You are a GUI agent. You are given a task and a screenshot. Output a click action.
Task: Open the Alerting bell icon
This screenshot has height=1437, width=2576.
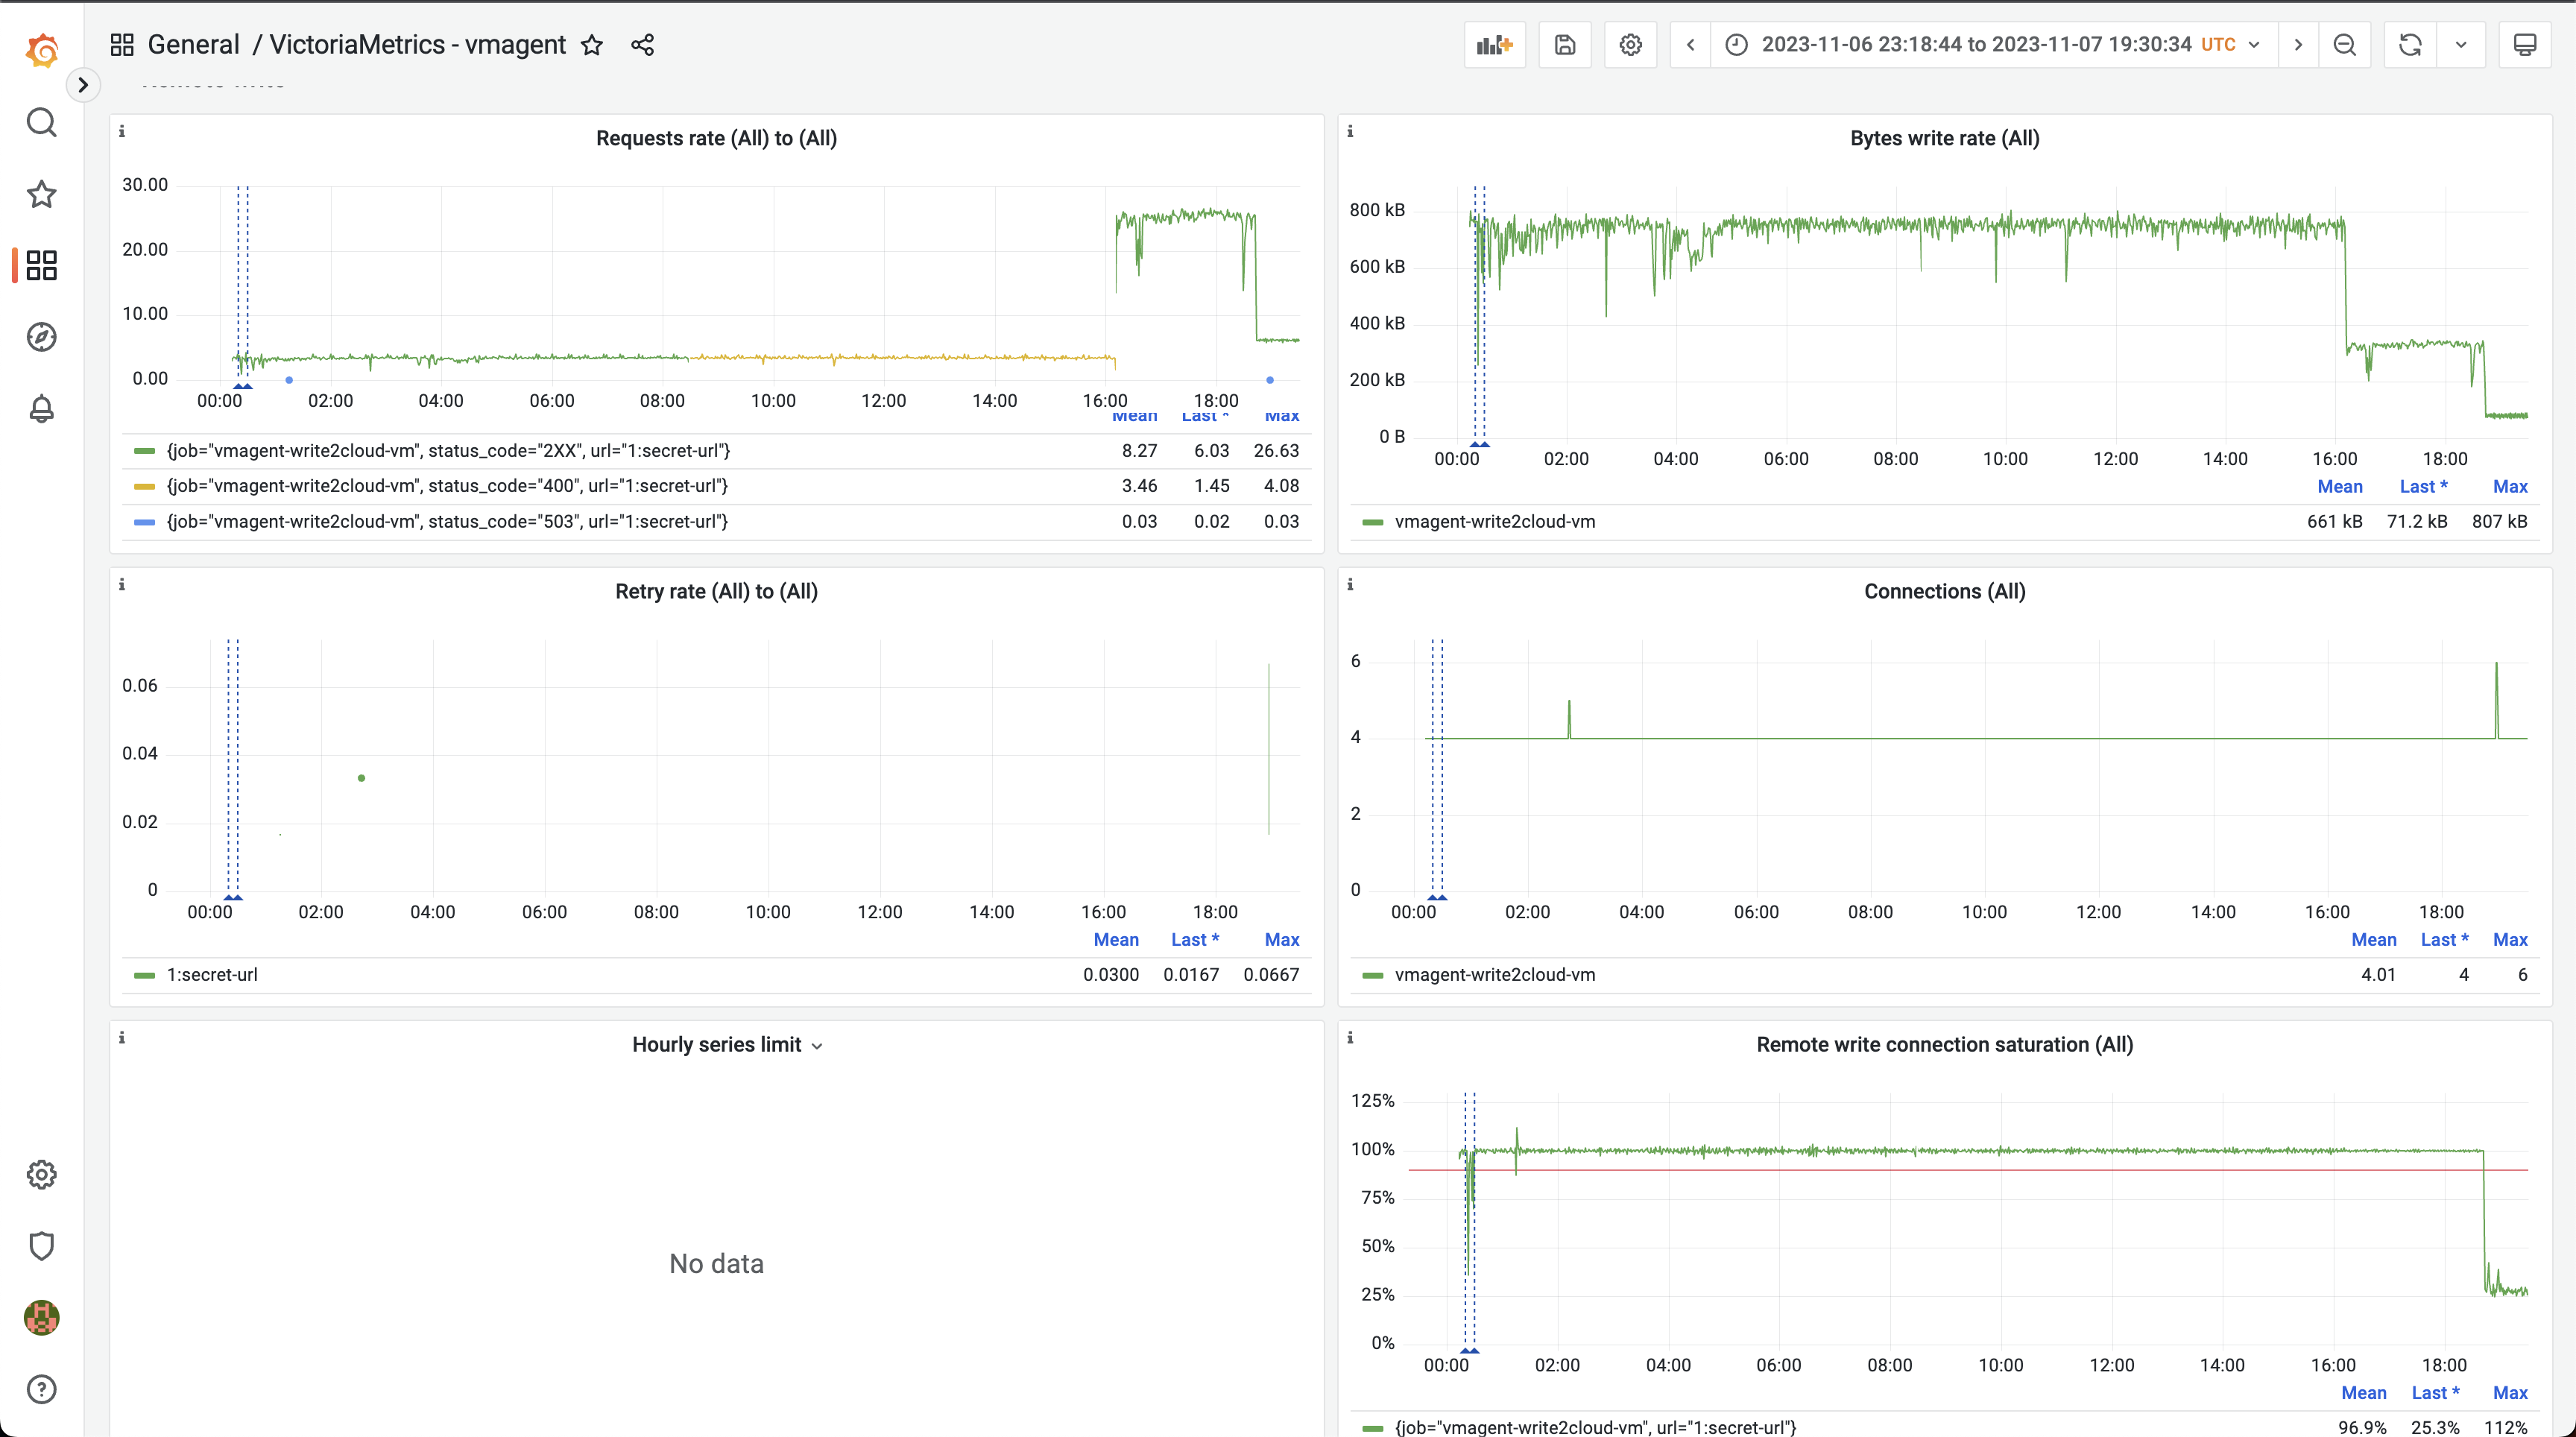[42, 408]
